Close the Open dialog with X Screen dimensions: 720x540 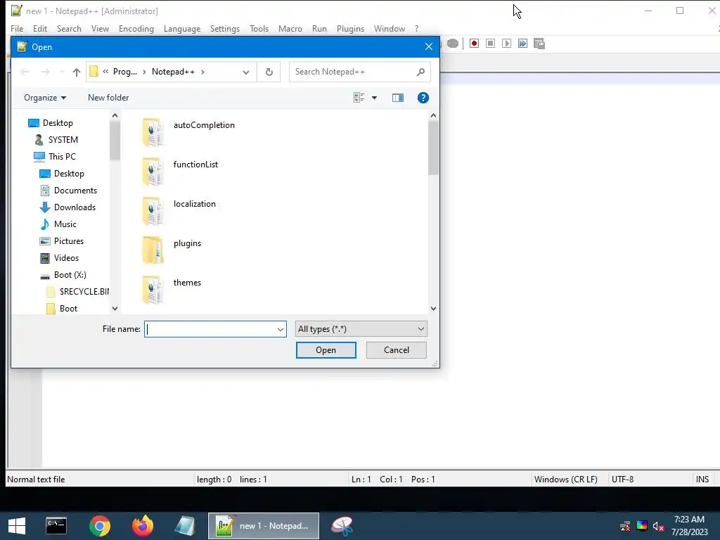[x=428, y=47]
